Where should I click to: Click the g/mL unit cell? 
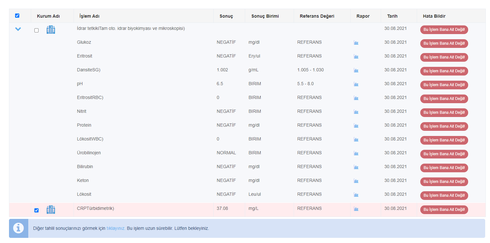(253, 70)
